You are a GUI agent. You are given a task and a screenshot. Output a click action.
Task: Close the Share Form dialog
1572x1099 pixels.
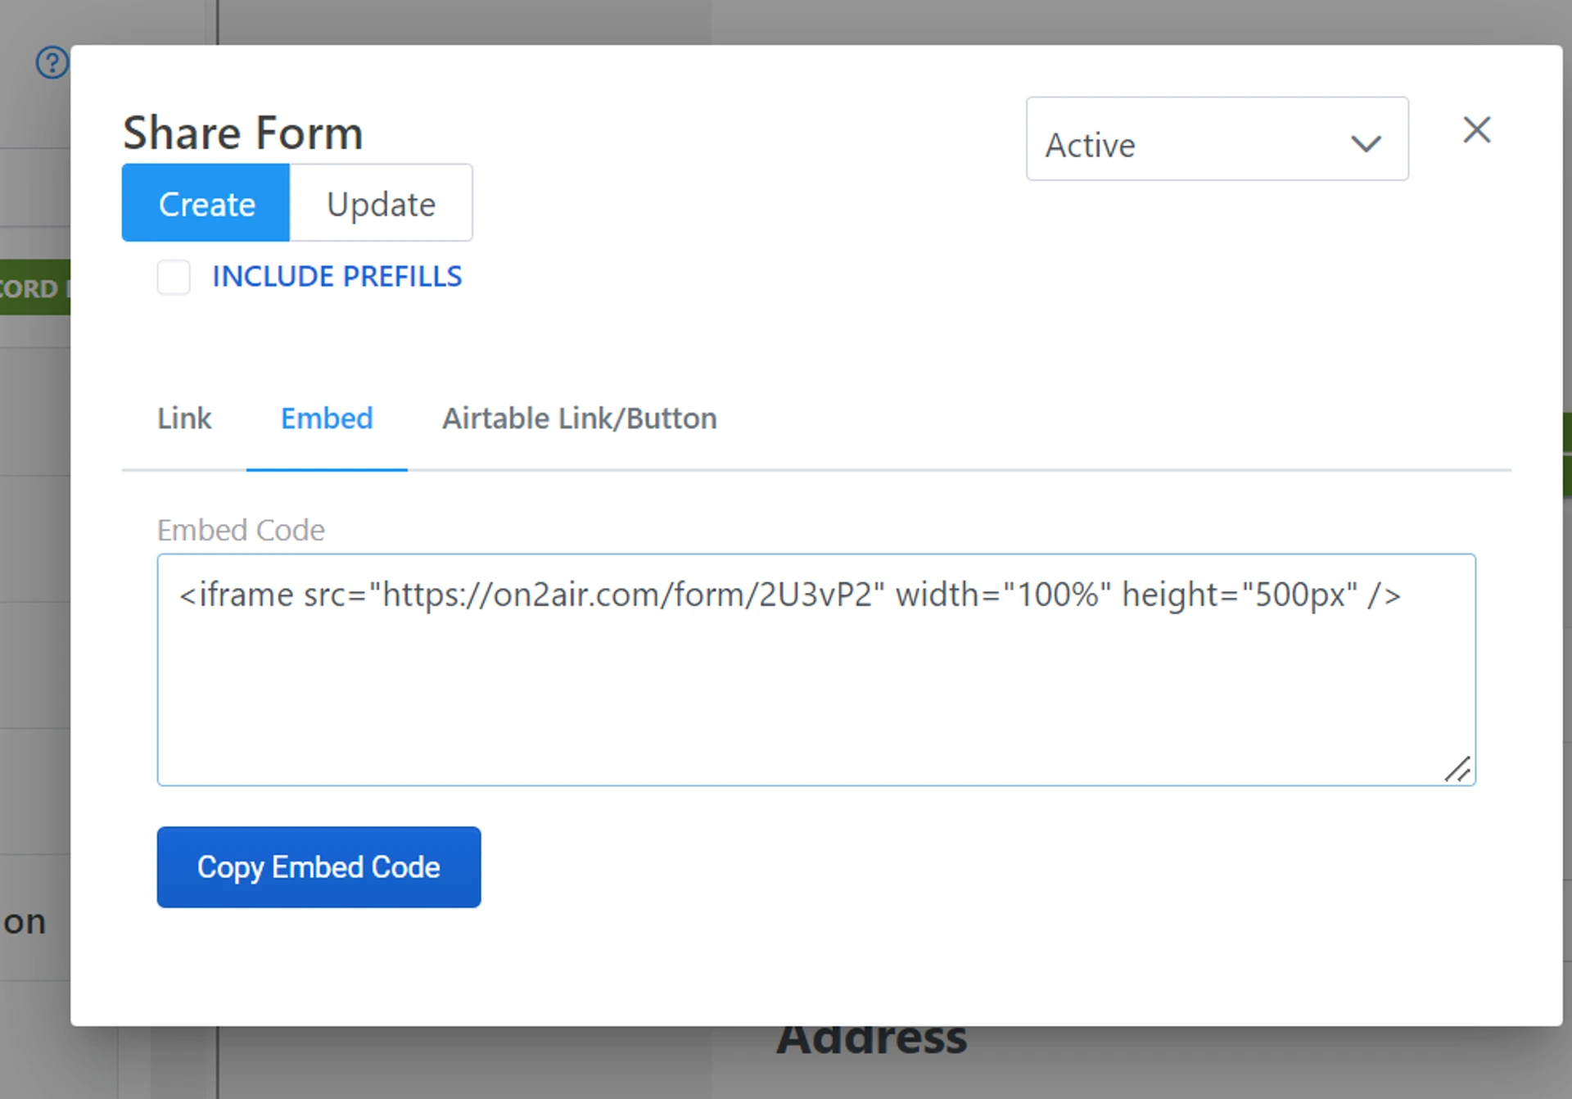pos(1476,129)
